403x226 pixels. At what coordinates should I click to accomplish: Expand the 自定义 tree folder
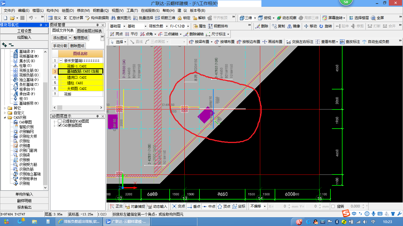[x=5, y=113]
